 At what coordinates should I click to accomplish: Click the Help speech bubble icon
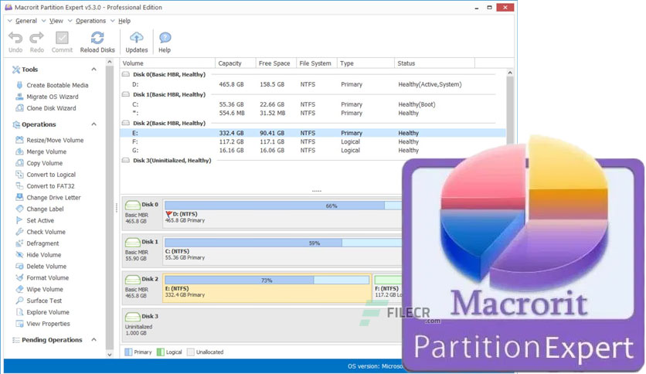pos(165,38)
